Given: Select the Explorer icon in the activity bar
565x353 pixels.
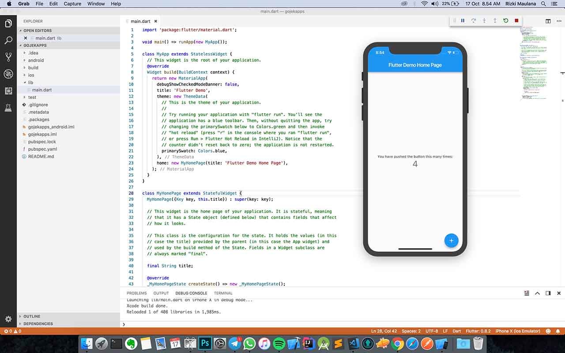Looking at the screenshot, I should pyautogui.click(x=8, y=23).
